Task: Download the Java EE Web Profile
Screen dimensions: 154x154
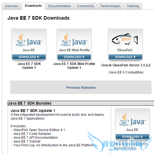Action: coord(74,57)
